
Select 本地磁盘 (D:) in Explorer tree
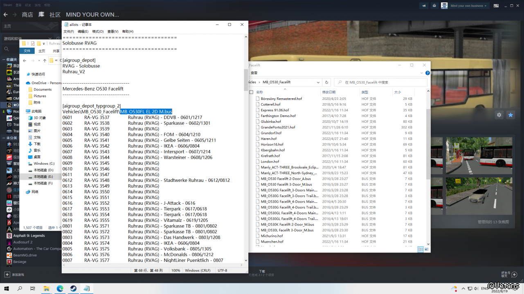(43, 170)
